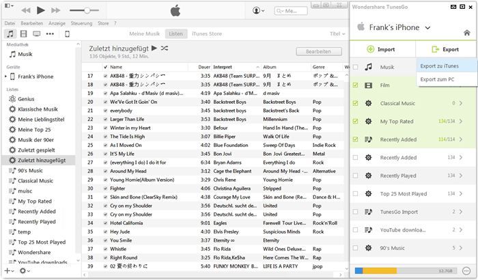This screenshot has width=478, height=280.
Task: Switch to the Music library icon
Action: point(10,34)
